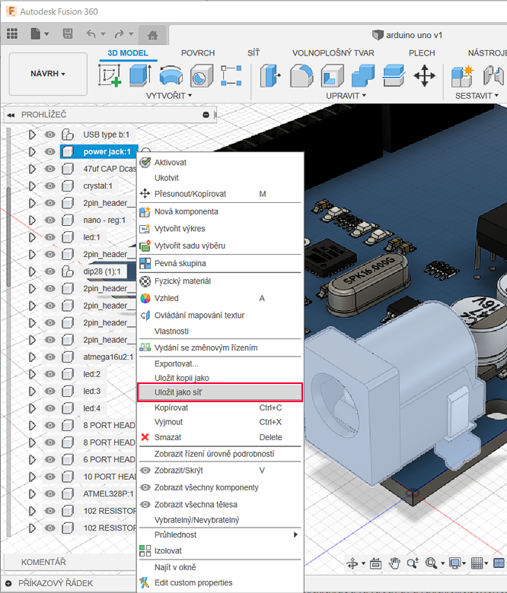The height and width of the screenshot is (593, 507).
Task: Open the UPRAVIT dropdown menu
Action: pyautogui.click(x=346, y=96)
